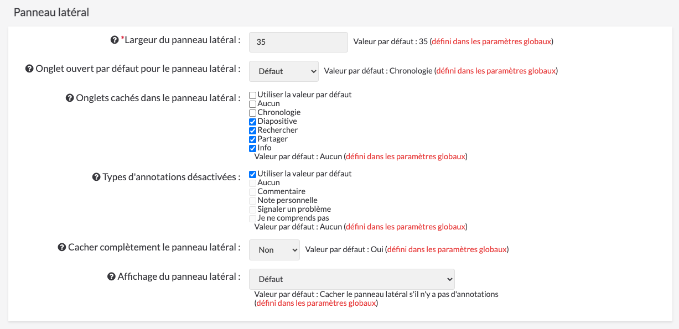Click global settings link beside Valeur par défaut Oui

tap(447, 250)
